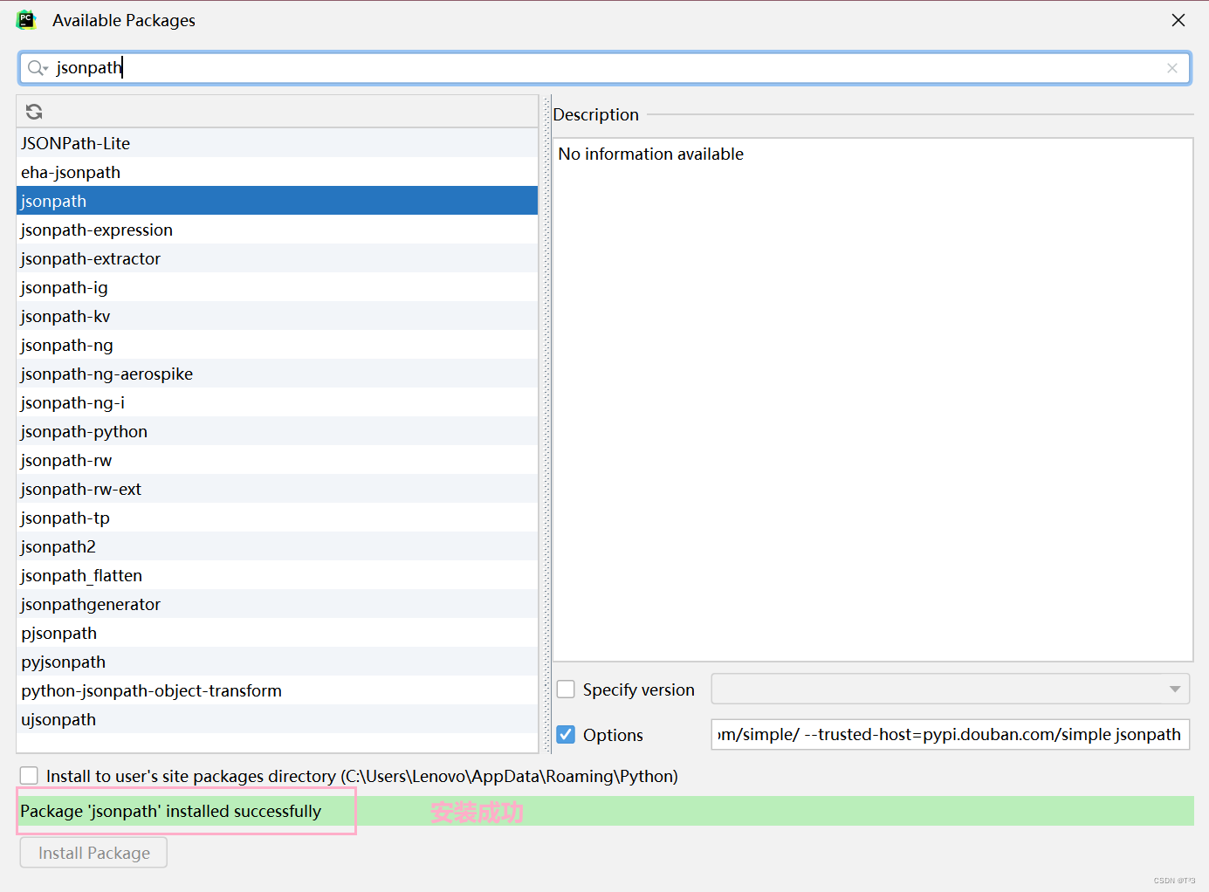Select jsonpath_flatten package

click(277, 575)
